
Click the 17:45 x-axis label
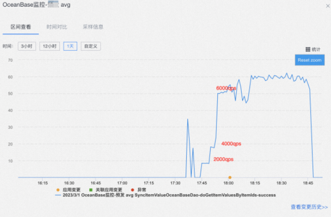tap(202, 183)
